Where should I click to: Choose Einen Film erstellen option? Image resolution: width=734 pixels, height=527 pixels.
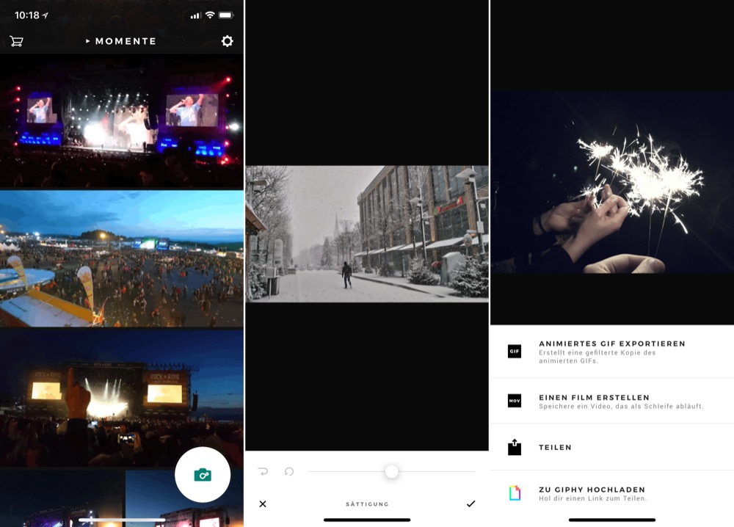[x=612, y=401]
